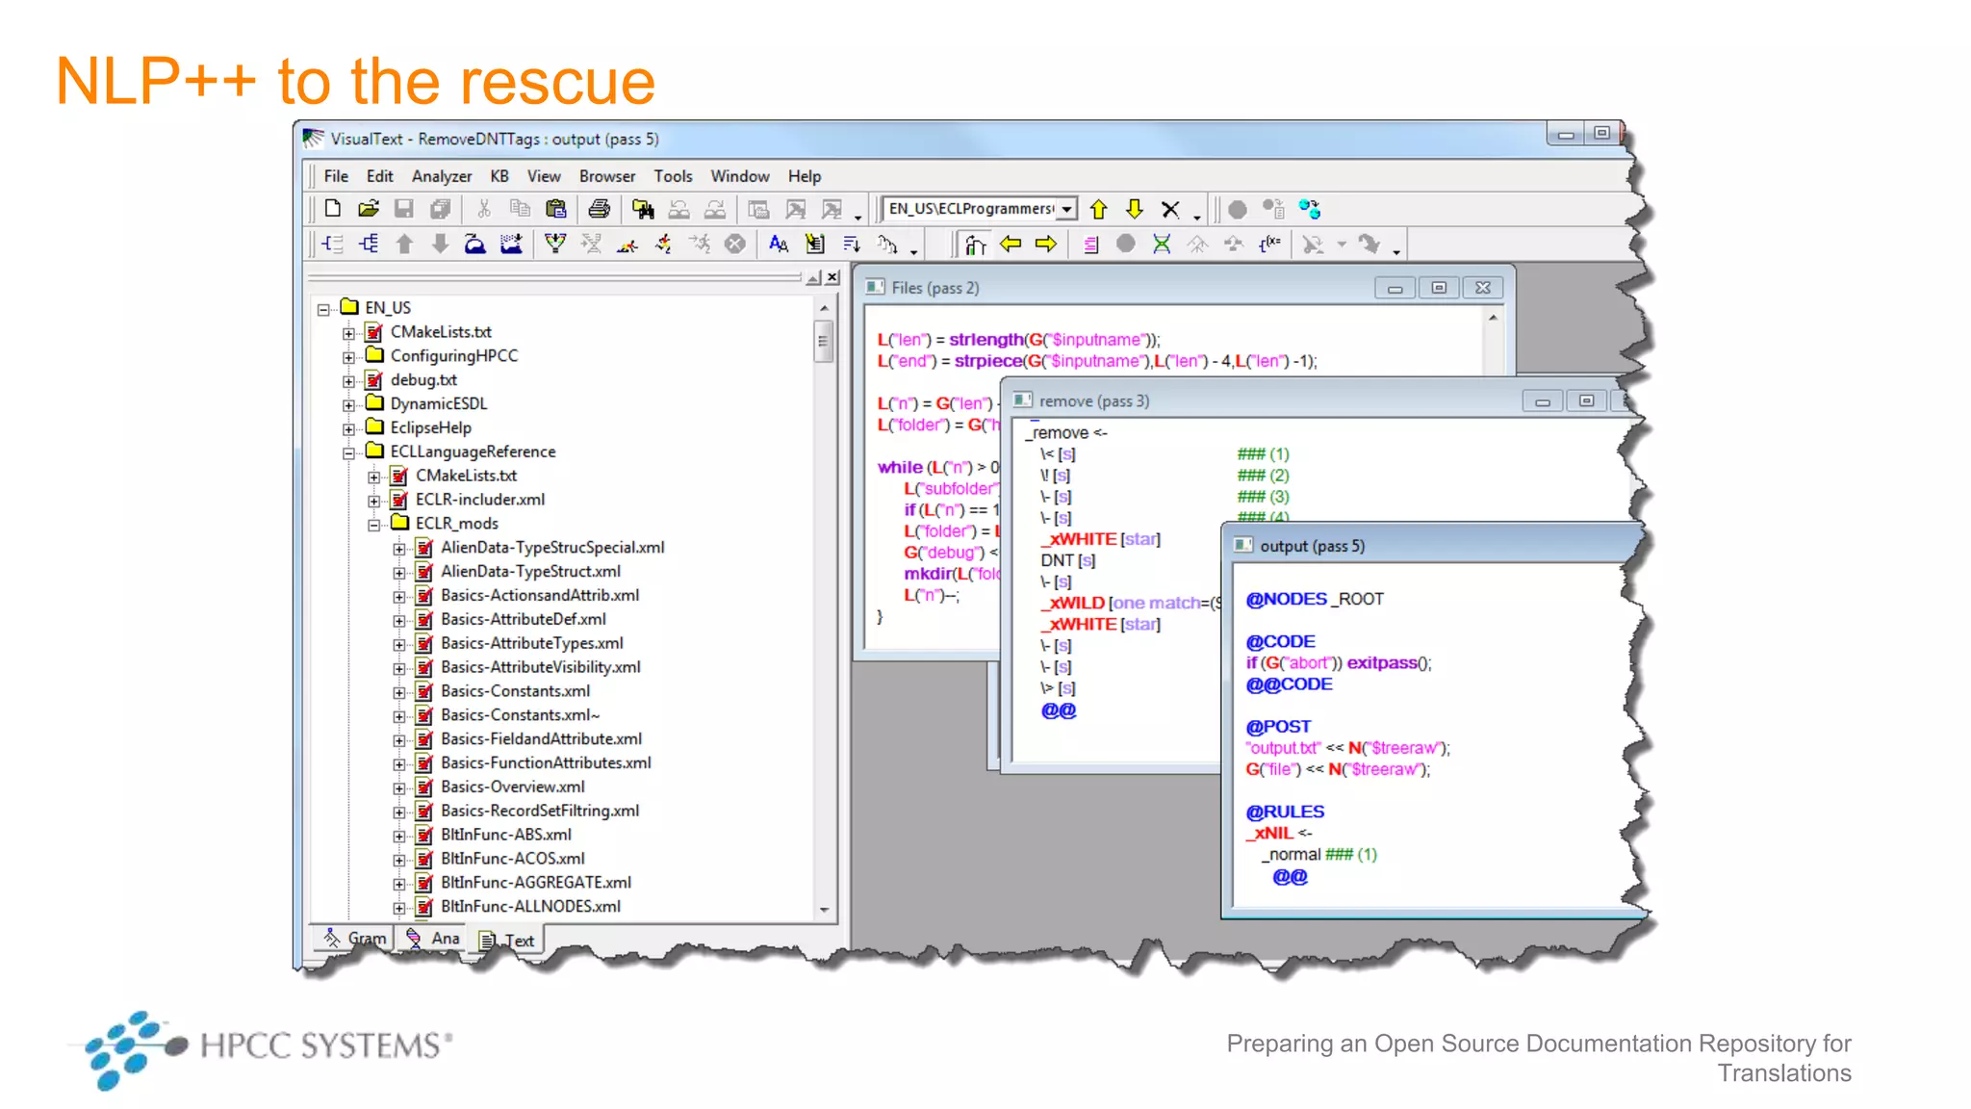Expand the EclipseHelp folder

[x=349, y=429]
